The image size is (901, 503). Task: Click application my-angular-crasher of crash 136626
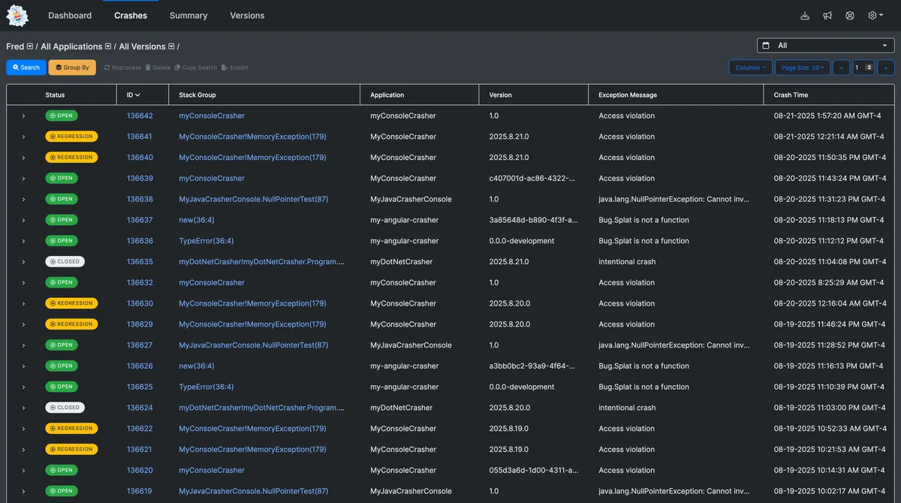click(405, 366)
